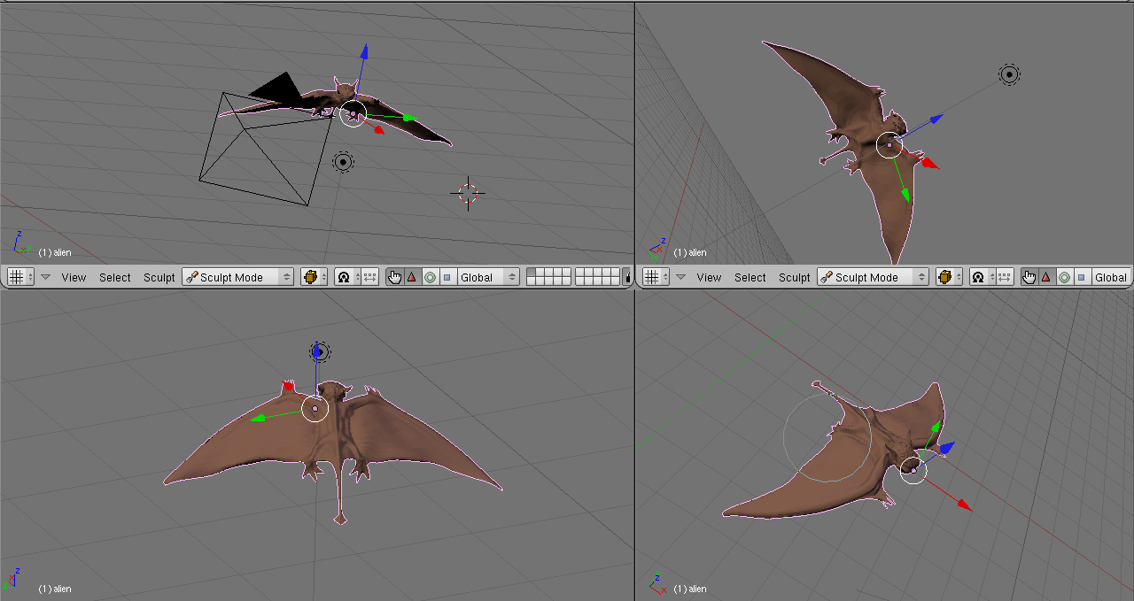Click blue axis arrow of manipulator in top-right viewport
This screenshot has height=601, width=1134.
[935, 119]
